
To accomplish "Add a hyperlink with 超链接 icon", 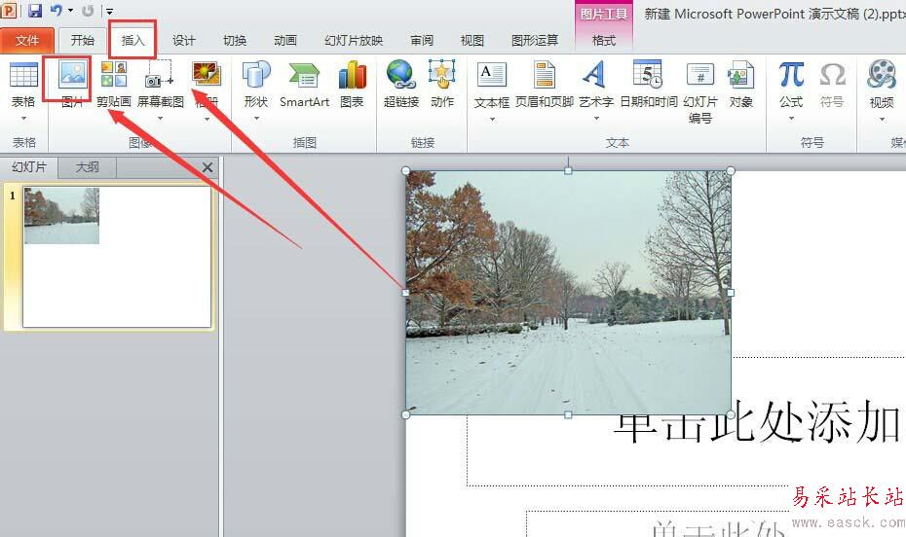I will (400, 75).
